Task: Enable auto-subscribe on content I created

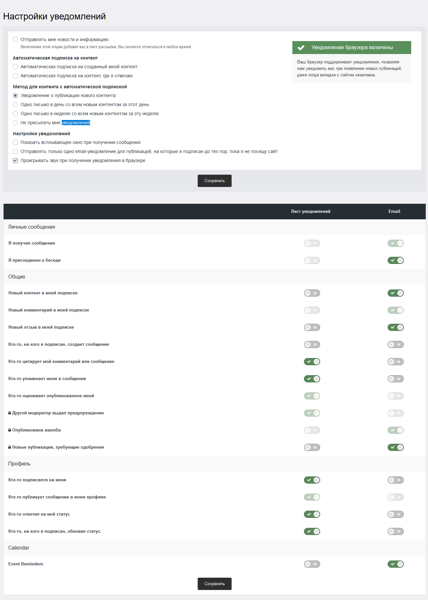Action: tap(16, 67)
